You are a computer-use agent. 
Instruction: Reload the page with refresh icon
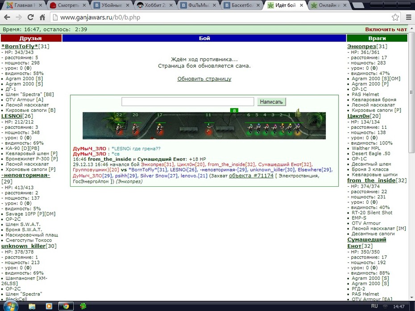[30, 17]
